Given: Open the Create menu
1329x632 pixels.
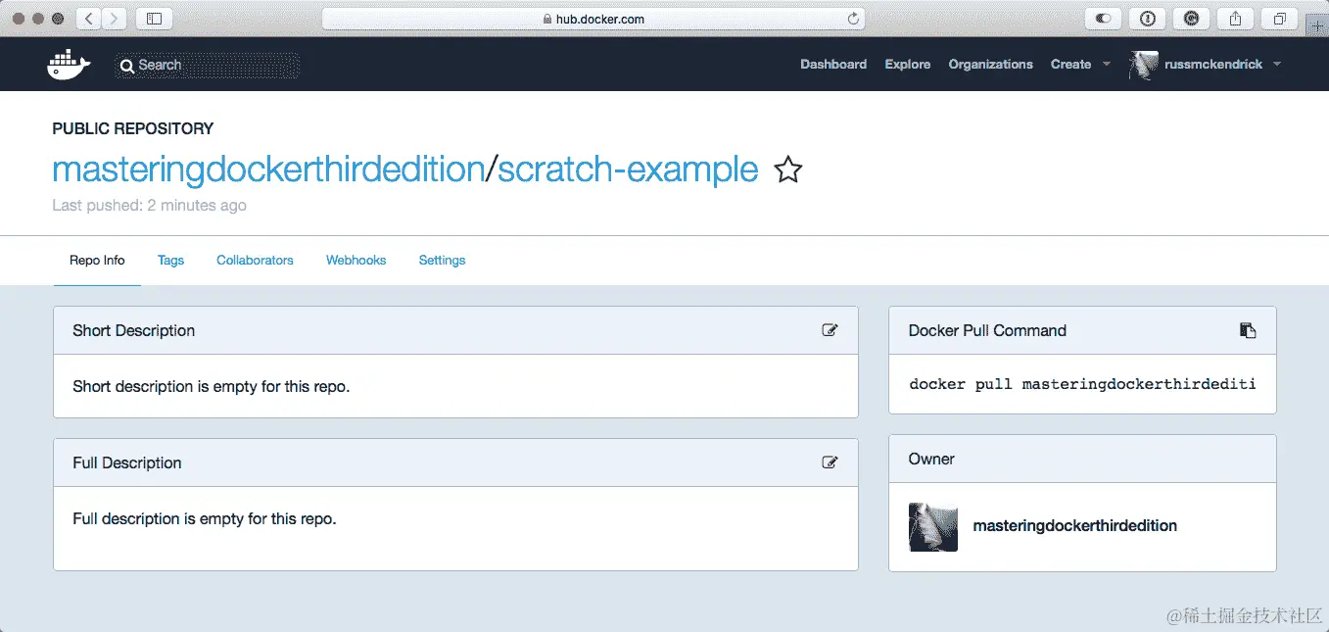Looking at the screenshot, I should click(1070, 65).
